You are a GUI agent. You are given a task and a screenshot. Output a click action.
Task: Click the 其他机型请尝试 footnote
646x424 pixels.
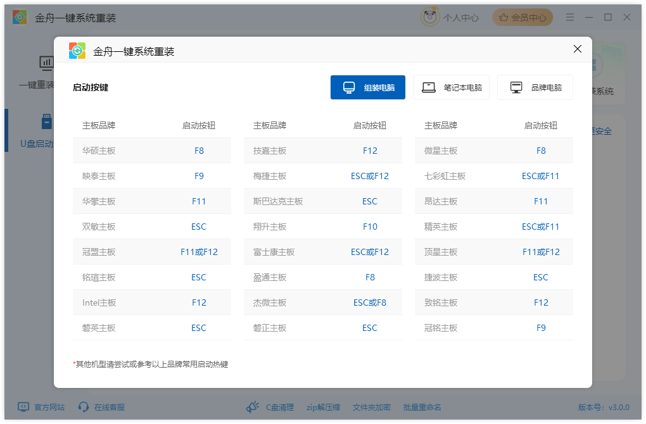pos(150,365)
